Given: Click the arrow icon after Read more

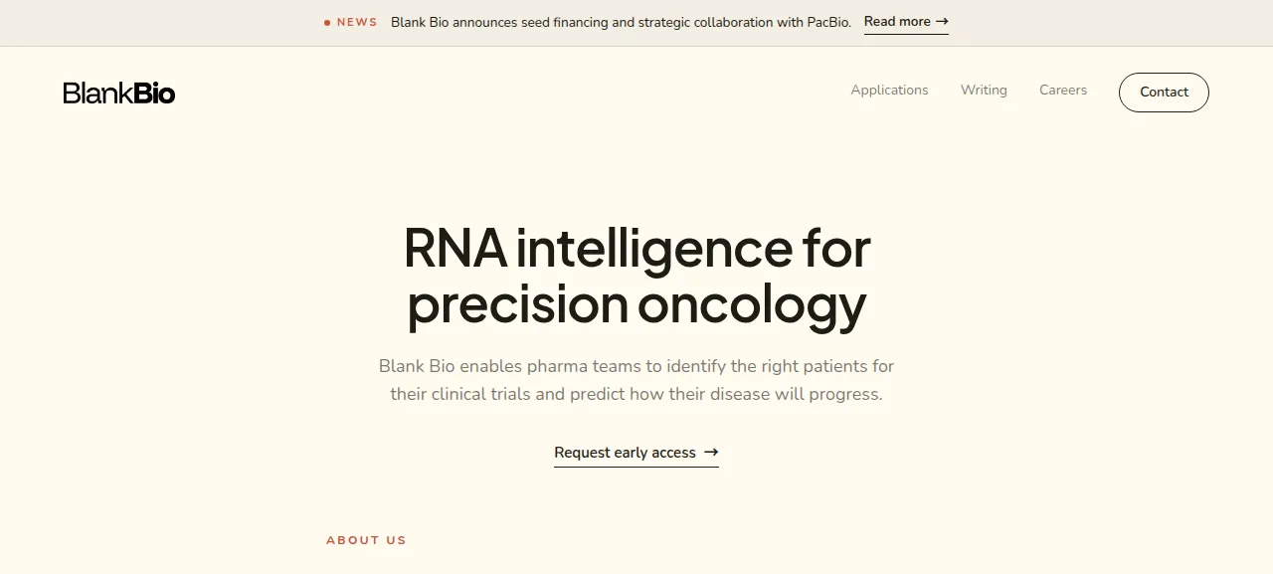Looking at the screenshot, I should (942, 21).
